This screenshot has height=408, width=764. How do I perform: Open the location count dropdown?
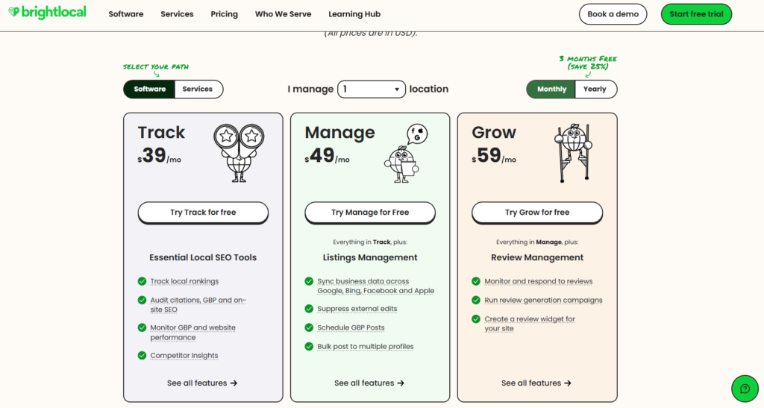(x=371, y=89)
